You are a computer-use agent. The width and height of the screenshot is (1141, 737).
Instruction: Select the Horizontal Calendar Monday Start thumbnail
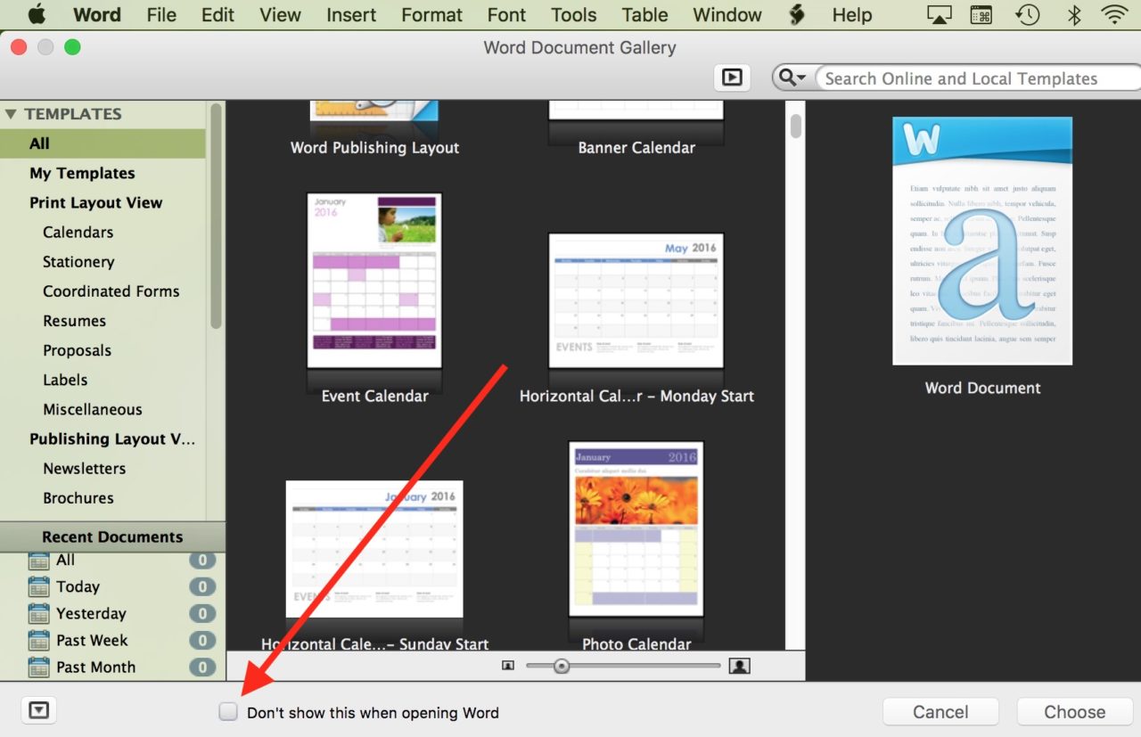[x=636, y=300]
